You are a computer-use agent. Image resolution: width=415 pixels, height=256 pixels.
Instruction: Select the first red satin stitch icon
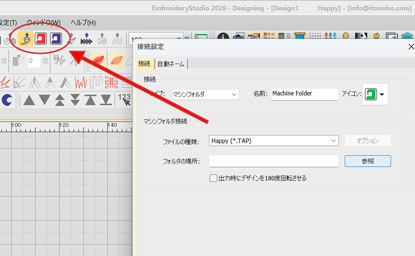[x=98, y=60]
